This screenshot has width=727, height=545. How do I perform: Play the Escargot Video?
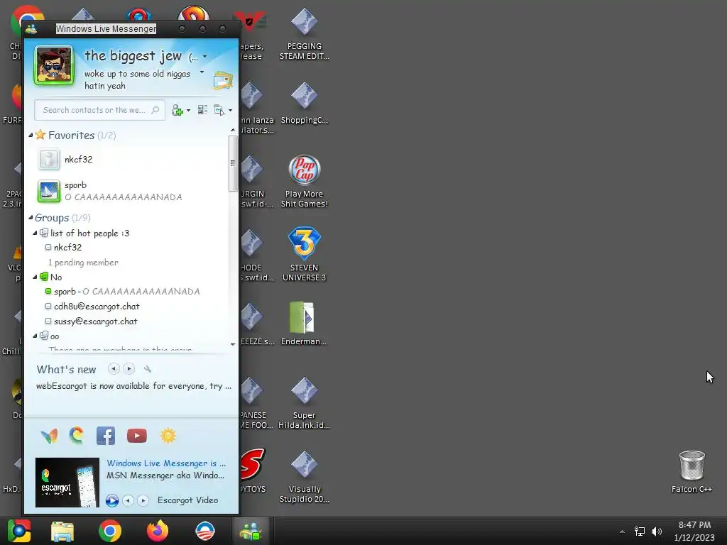[111, 500]
